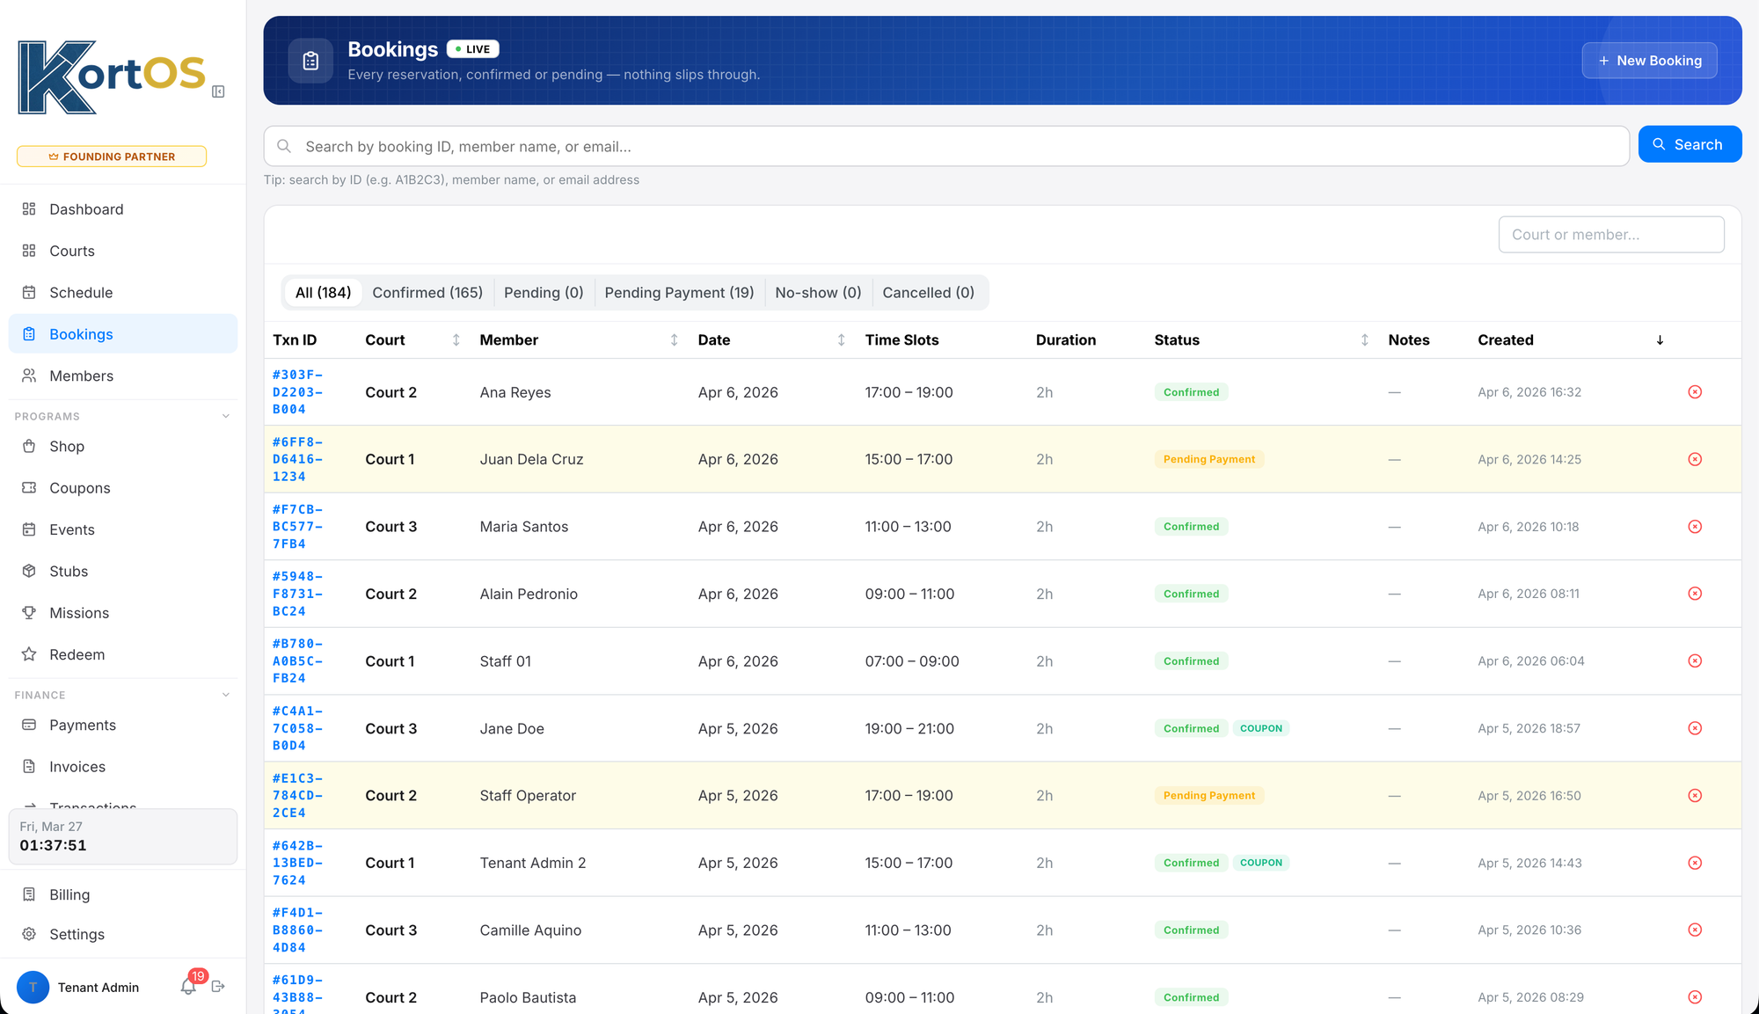Screen dimensions: 1759x1014
Task: Sort by Member column
Action: 674,340
